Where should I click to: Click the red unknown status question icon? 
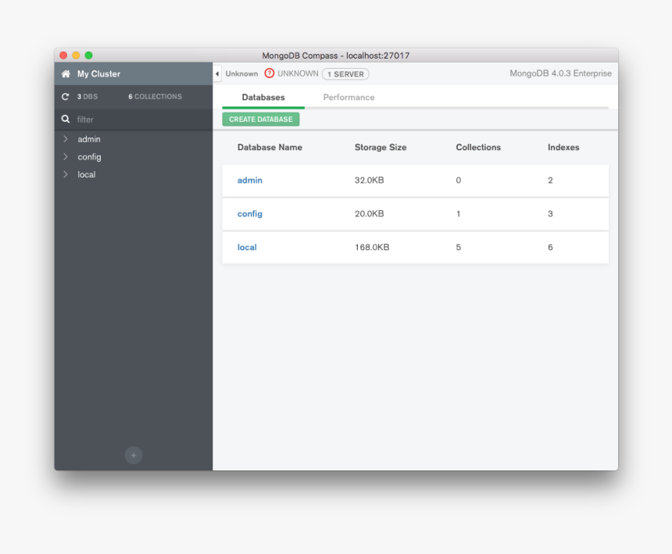pos(270,73)
